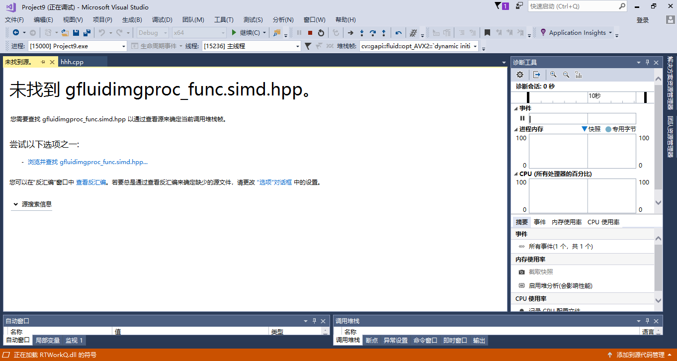Image resolution: width=677 pixels, height=361 pixels.
Task: Step backward with the curved arrow
Action: coord(399,33)
